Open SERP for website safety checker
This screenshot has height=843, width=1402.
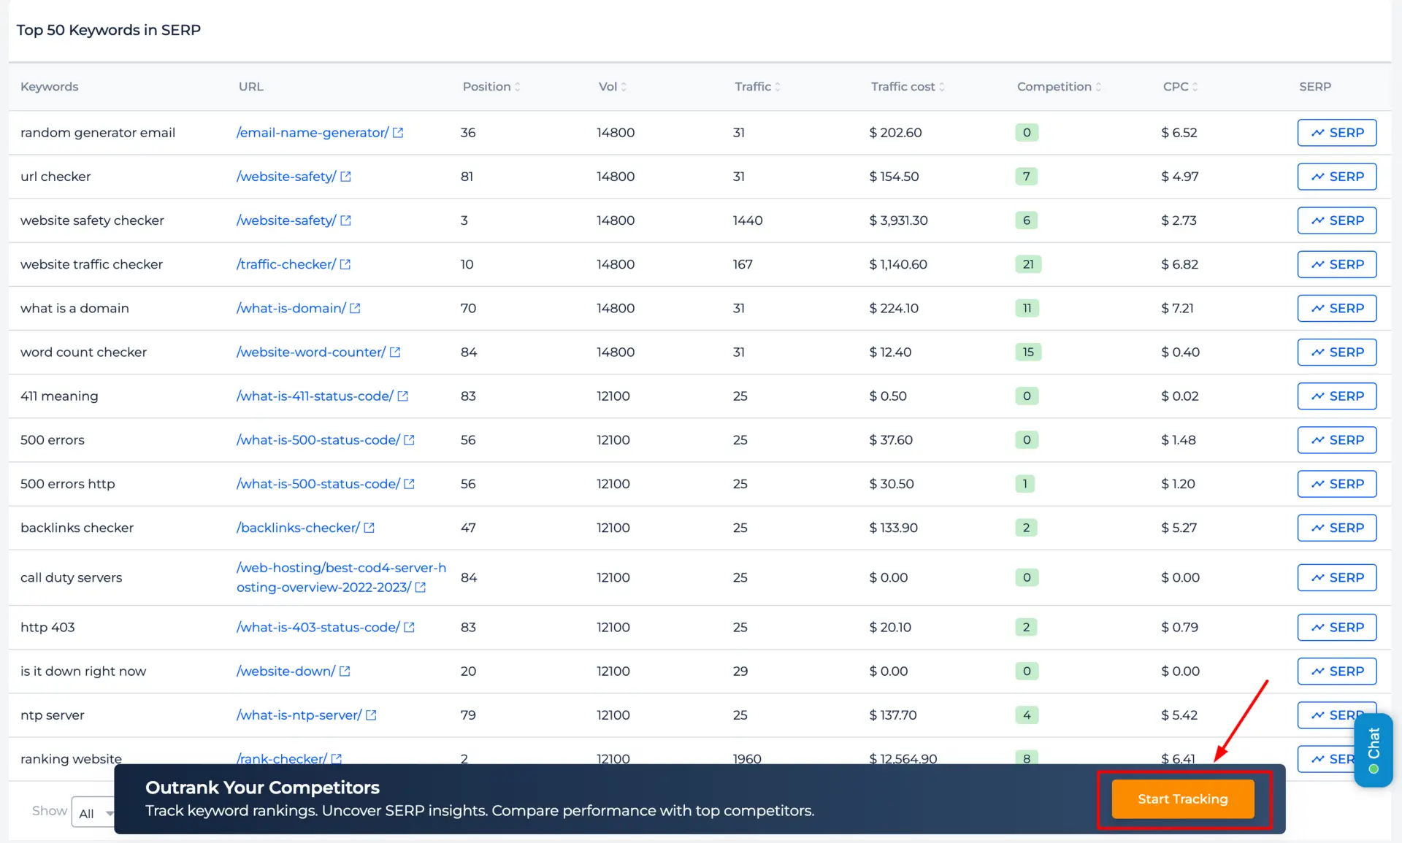pyautogui.click(x=1337, y=220)
